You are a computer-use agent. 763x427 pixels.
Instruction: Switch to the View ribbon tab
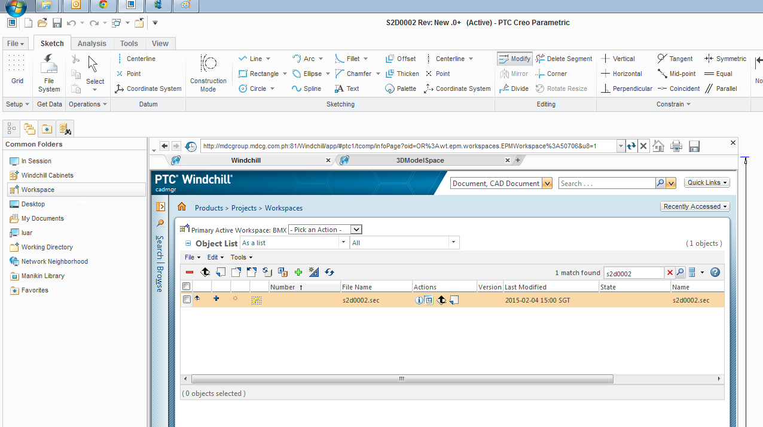(x=160, y=43)
